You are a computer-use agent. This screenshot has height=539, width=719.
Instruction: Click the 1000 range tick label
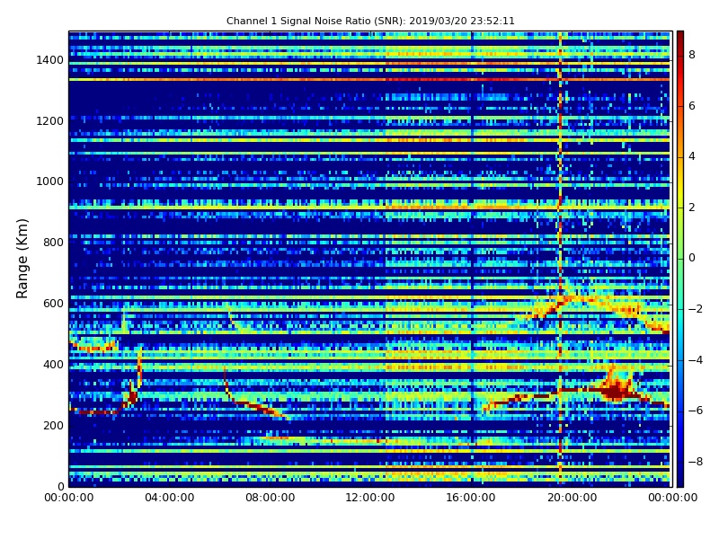(50, 181)
